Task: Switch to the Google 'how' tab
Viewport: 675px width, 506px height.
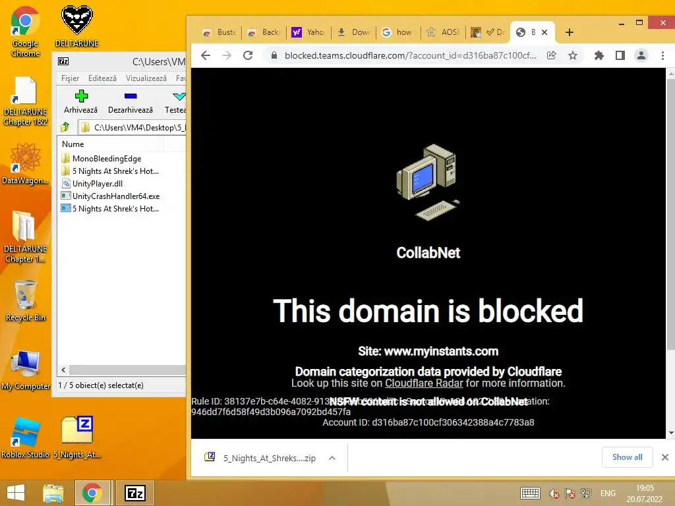Action: (397, 32)
